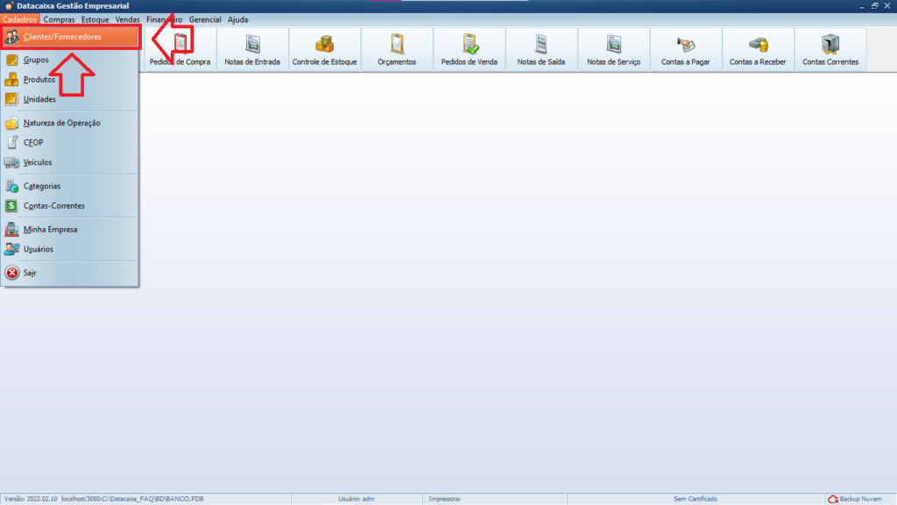Open Contas Correntes toolbar safe icon
Screen dimensions: 897x505
click(830, 50)
